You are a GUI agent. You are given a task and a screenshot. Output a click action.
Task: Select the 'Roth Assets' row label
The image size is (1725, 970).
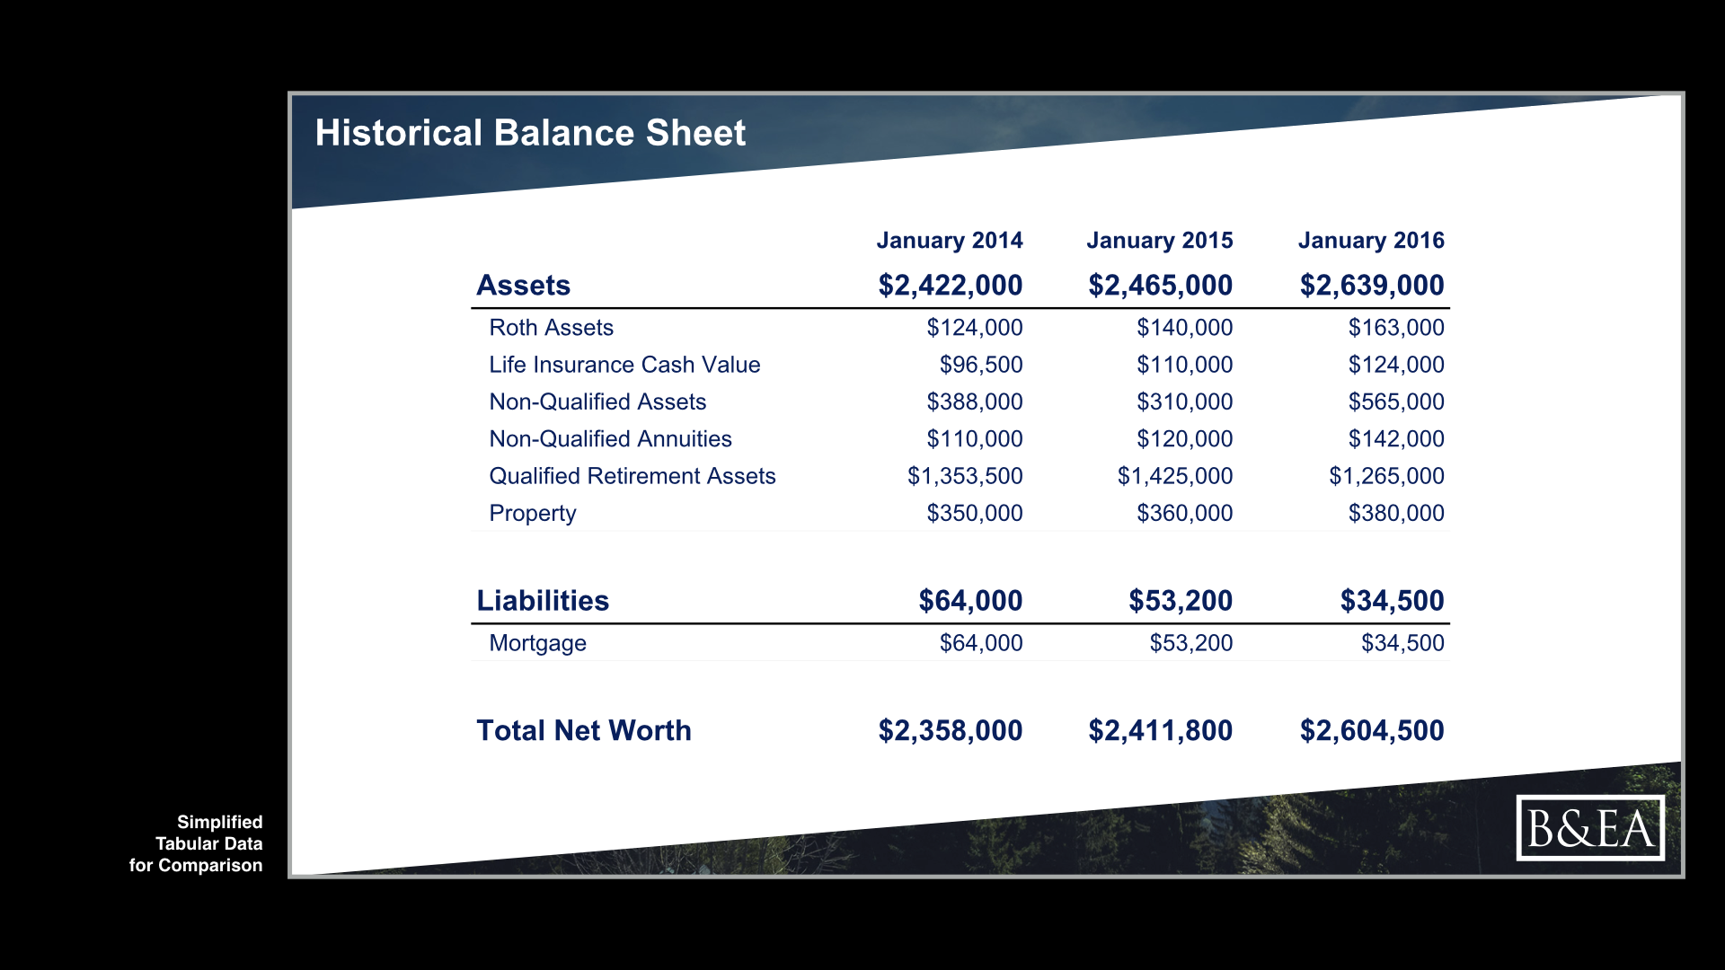[551, 328]
